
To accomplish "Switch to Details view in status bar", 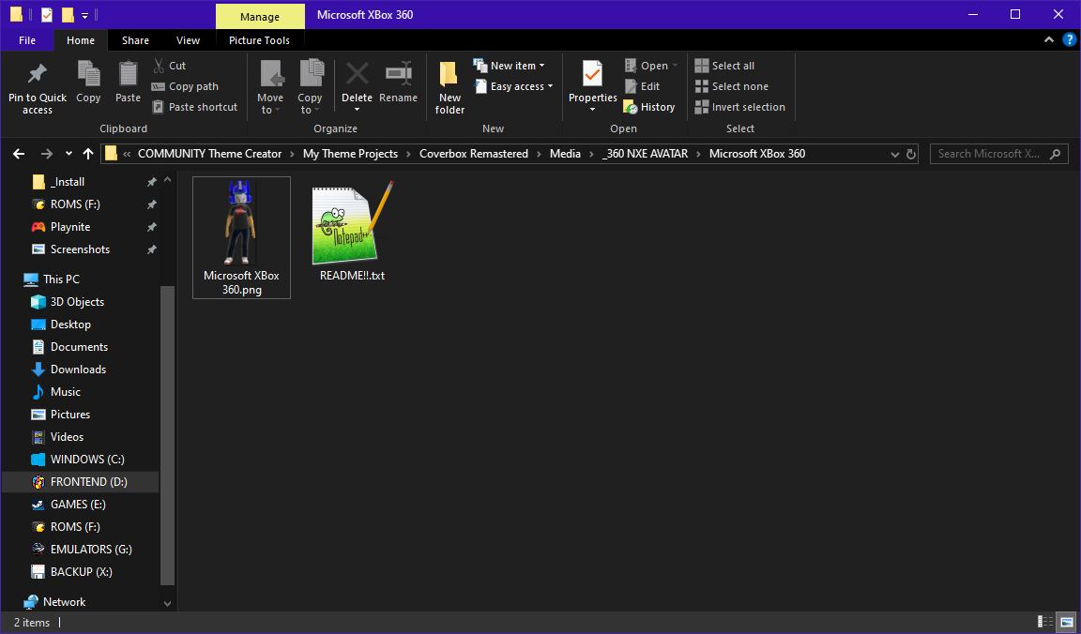I will coord(1045,623).
